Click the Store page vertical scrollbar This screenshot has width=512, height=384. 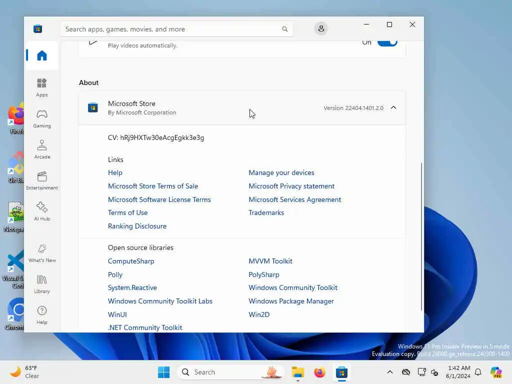(421, 236)
